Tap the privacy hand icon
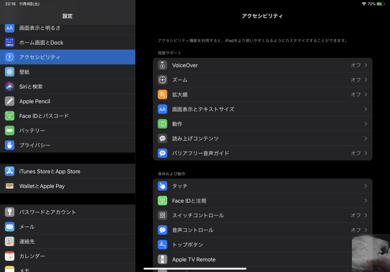 point(10,145)
